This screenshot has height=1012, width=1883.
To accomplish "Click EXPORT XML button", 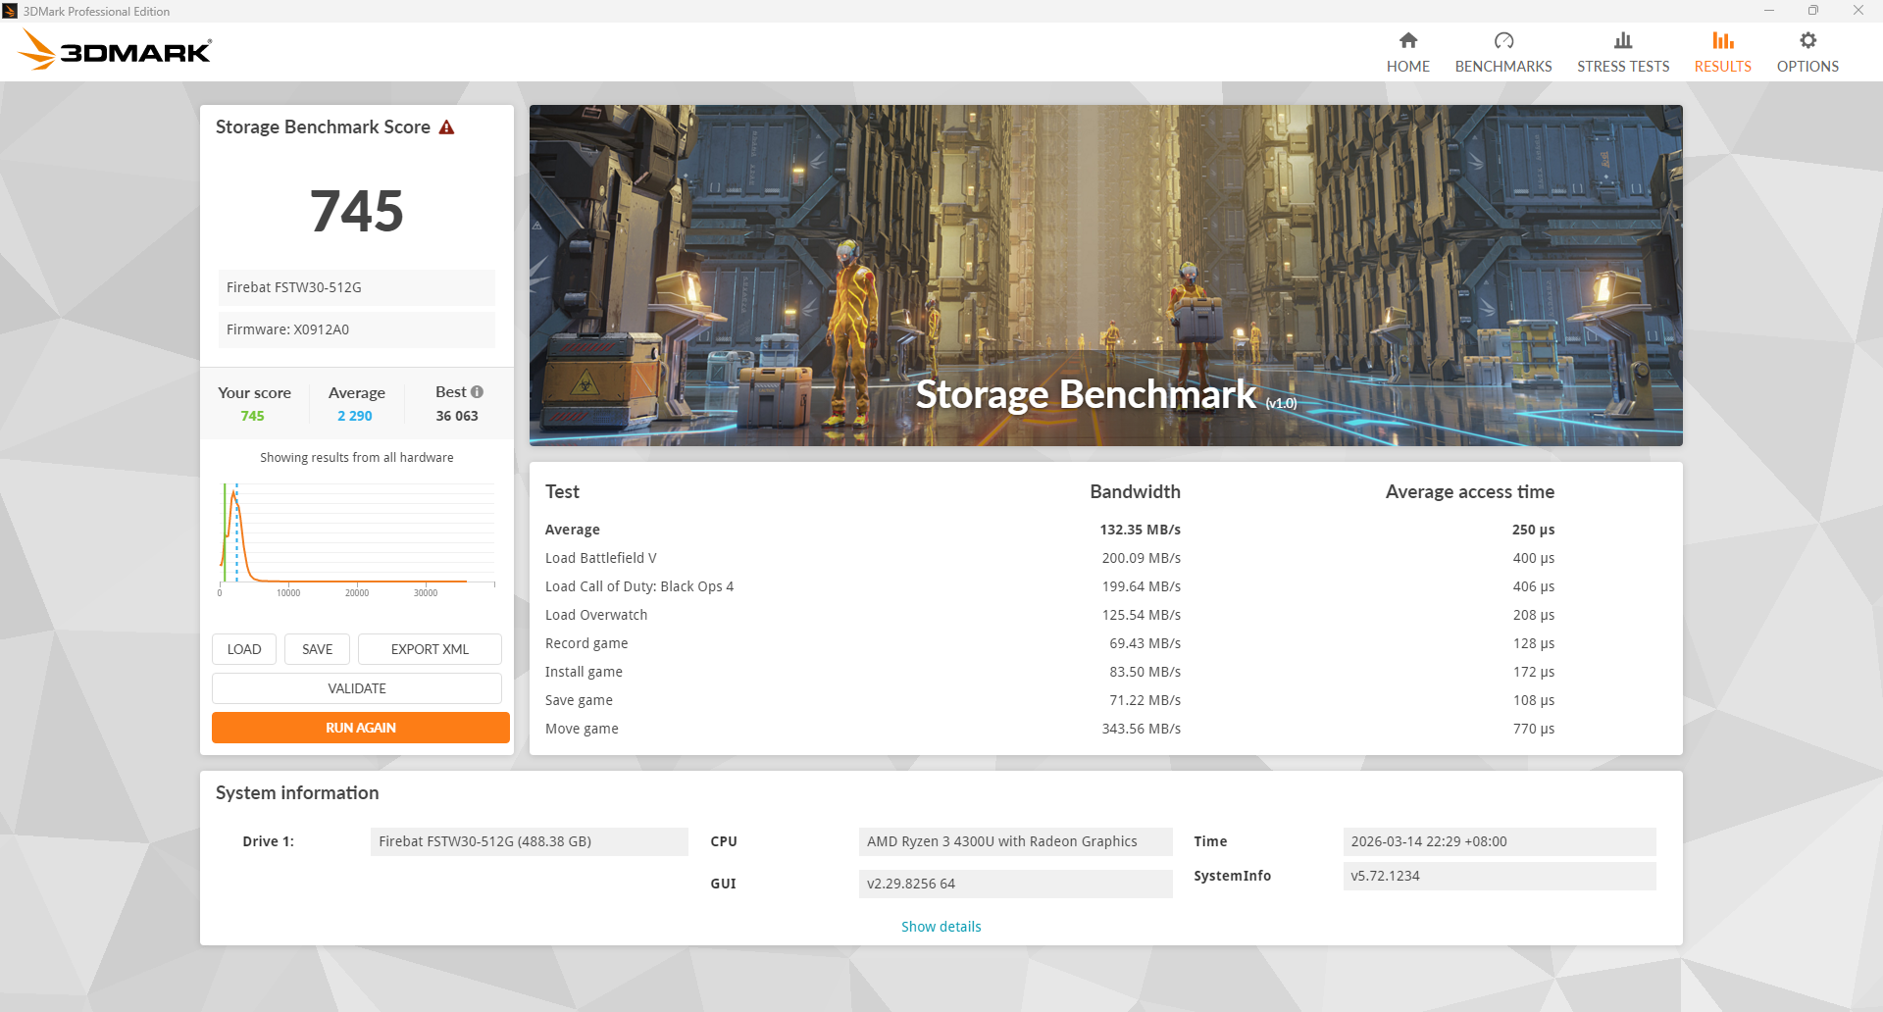I will click(430, 649).
